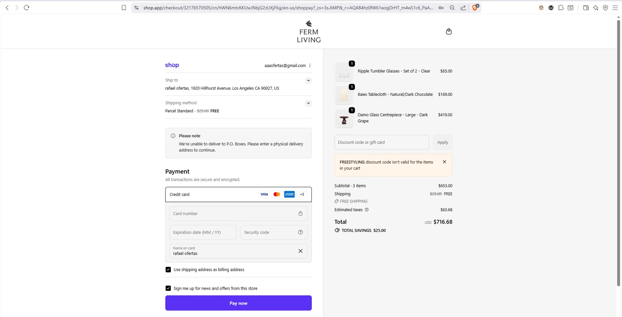Click the Baies Tablecloth item name
Image resolution: width=622 pixels, height=317 pixels.
point(395,94)
